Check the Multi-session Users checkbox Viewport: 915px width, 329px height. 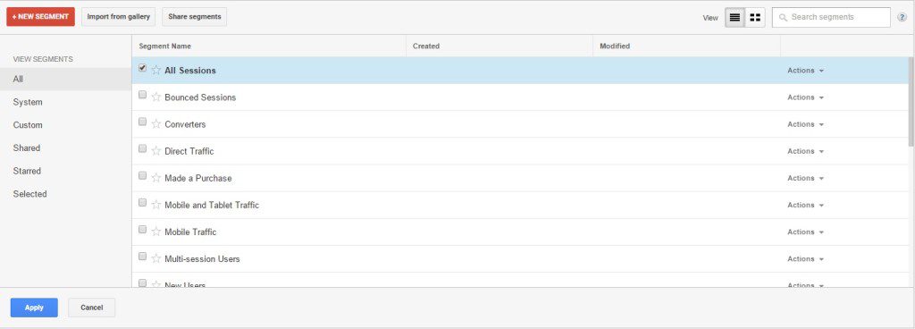142,256
